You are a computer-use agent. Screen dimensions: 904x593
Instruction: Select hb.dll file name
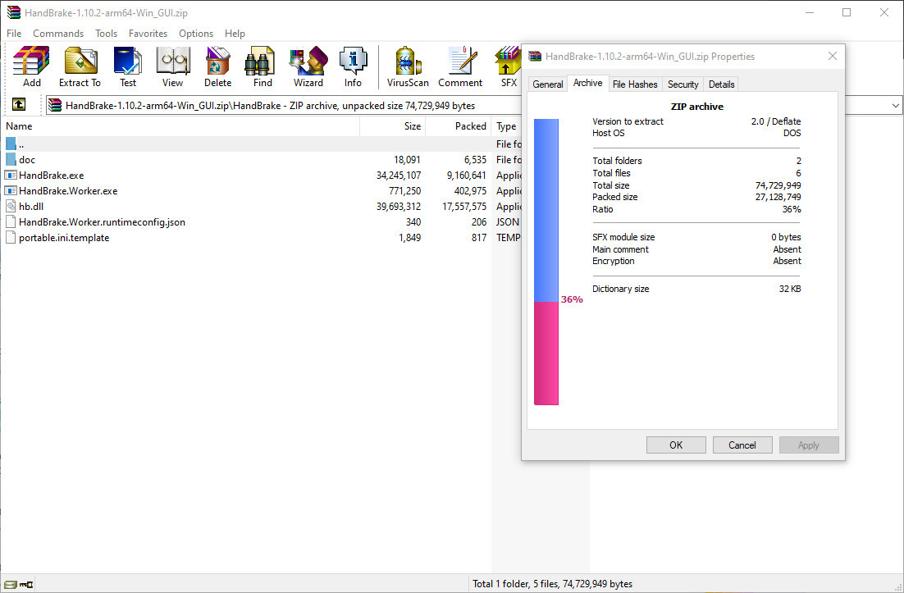coord(31,207)
